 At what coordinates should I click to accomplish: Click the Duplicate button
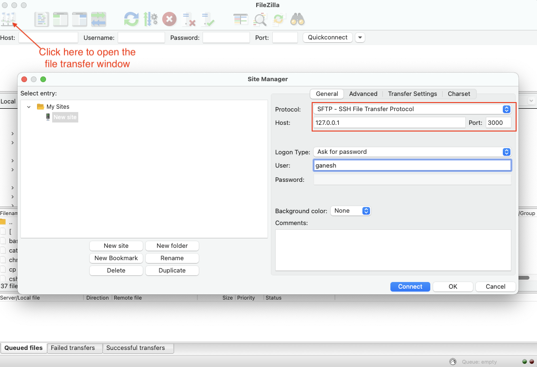coord(172,270)
